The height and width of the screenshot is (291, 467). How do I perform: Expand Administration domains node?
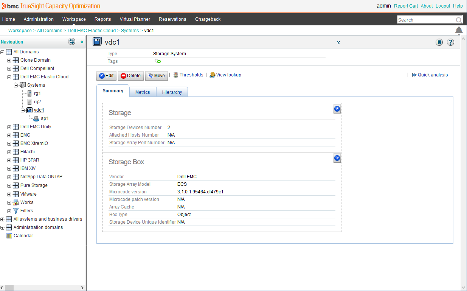(x=2, y=227)
